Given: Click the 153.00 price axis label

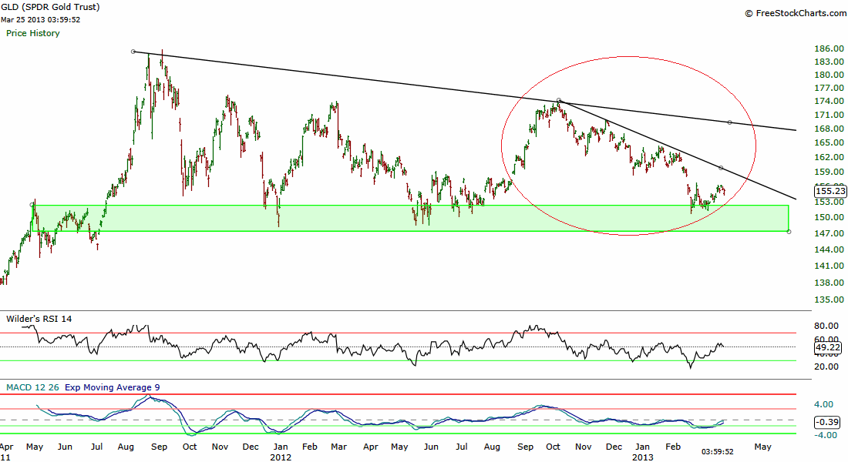Looking at the screenshot, I should coord(829,202).
